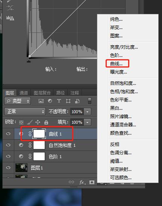The height and width of the screenshot is (206, 162).
Task: Click the link layers chain icon
Action: 71,182
